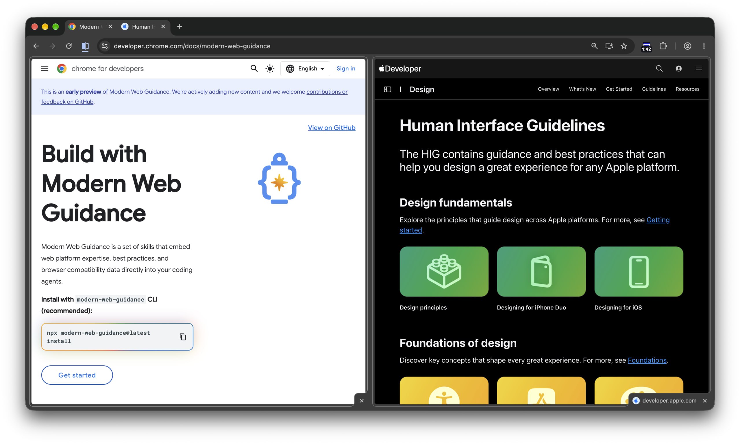Close the Human Interface tab
740x444 pixels.
[x=163, y=27]
